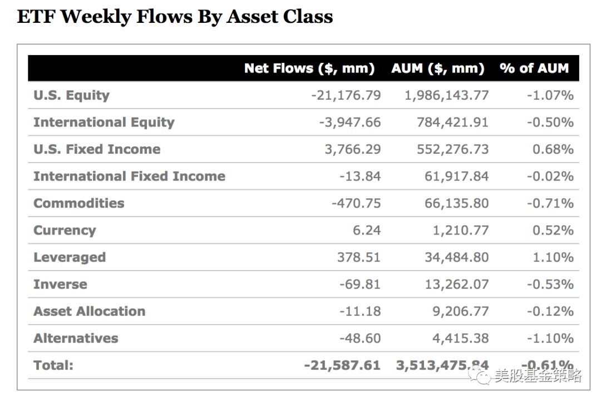Click the Inverse row label
The height and width of the screenshot is (402, 601).
point(60,285)
